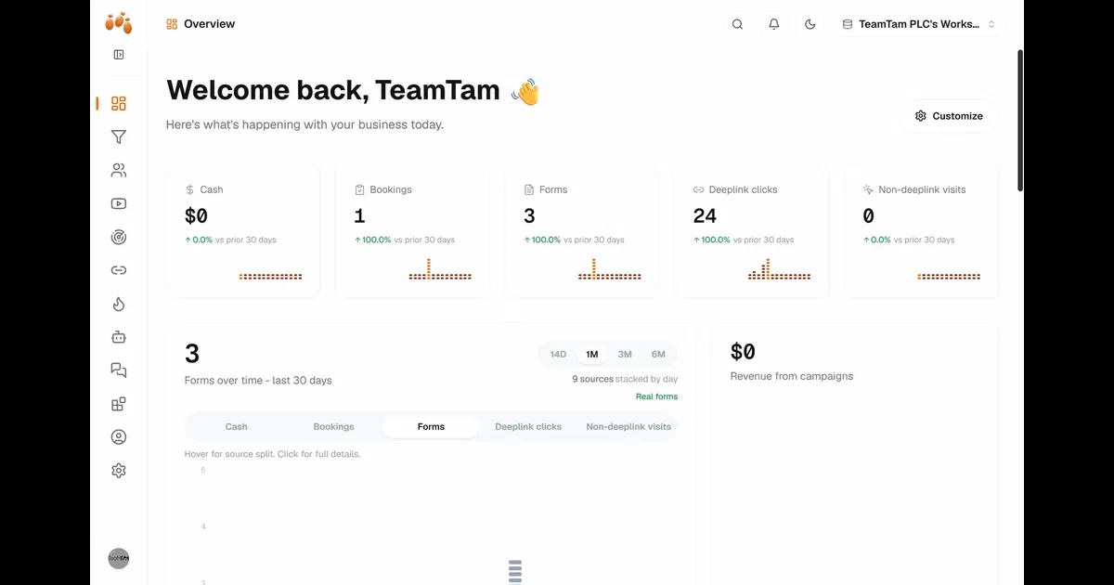The width and height of the screenshot is (1114, 585).
Task: Open the radar target sidebar icon
Action: (119, 238)
